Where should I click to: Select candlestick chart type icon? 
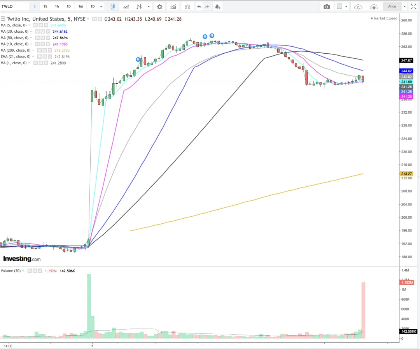pyautogui.click(x=112, y=7)
